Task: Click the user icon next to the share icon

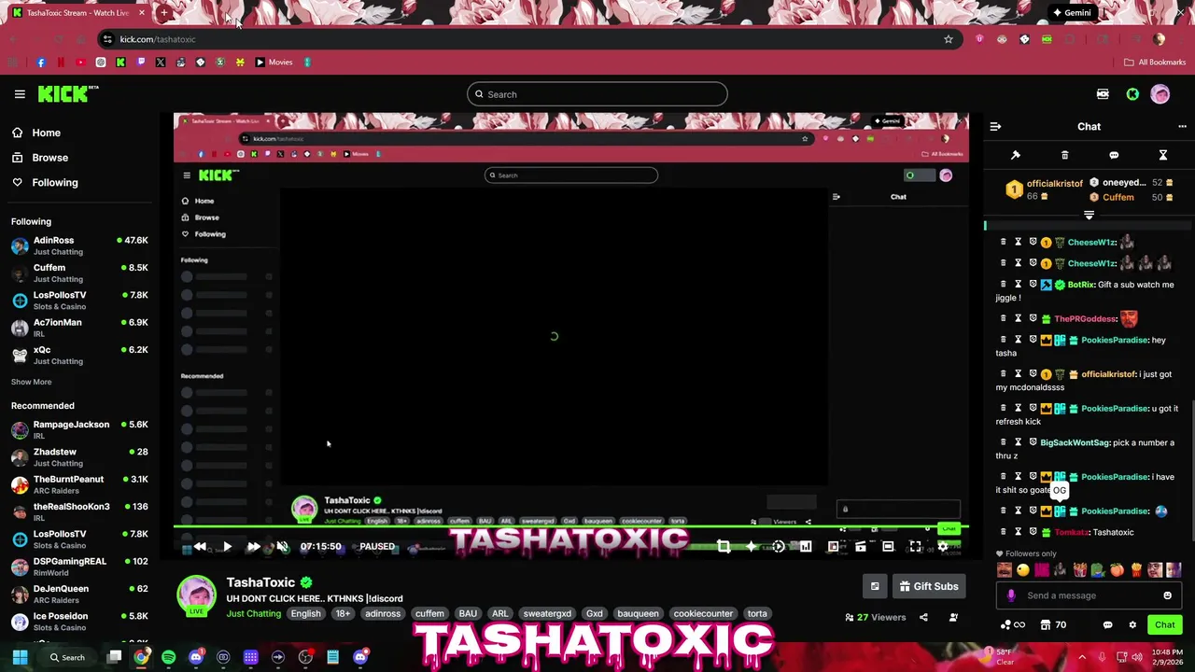Action: [953, 617]
